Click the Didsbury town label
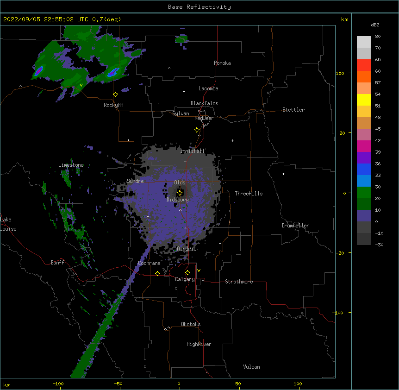This screenshot has width=399, height=390. pos(178,200)
